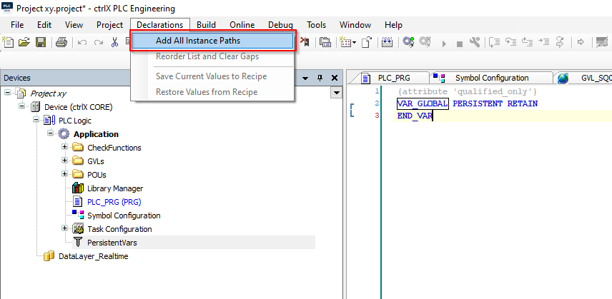
Task: Open the Build menu
Action: pos(206,25)
